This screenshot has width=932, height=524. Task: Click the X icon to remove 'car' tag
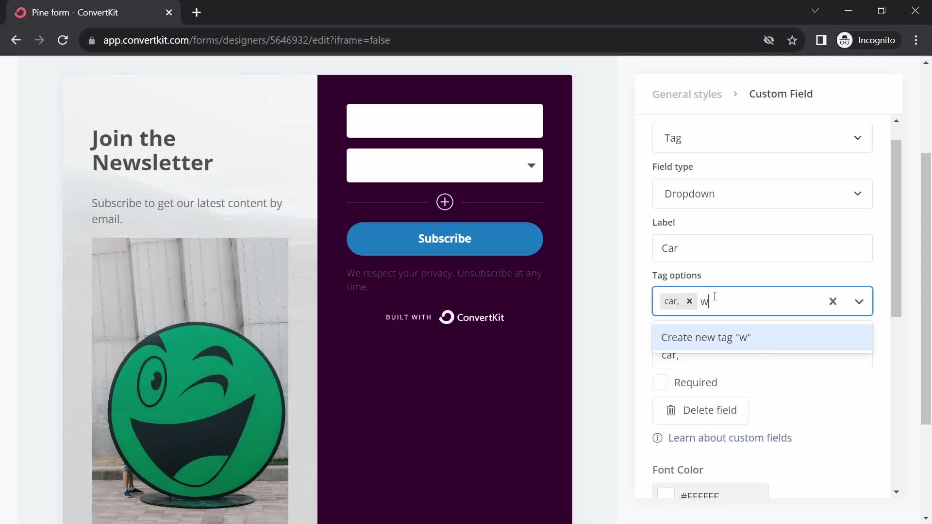coord(689,301)
